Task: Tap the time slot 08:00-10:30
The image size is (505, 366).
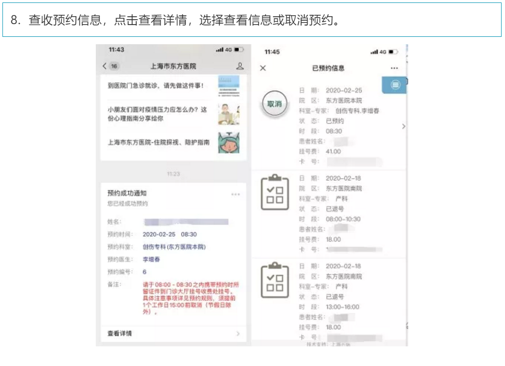Action: click(x=343, y=219)
